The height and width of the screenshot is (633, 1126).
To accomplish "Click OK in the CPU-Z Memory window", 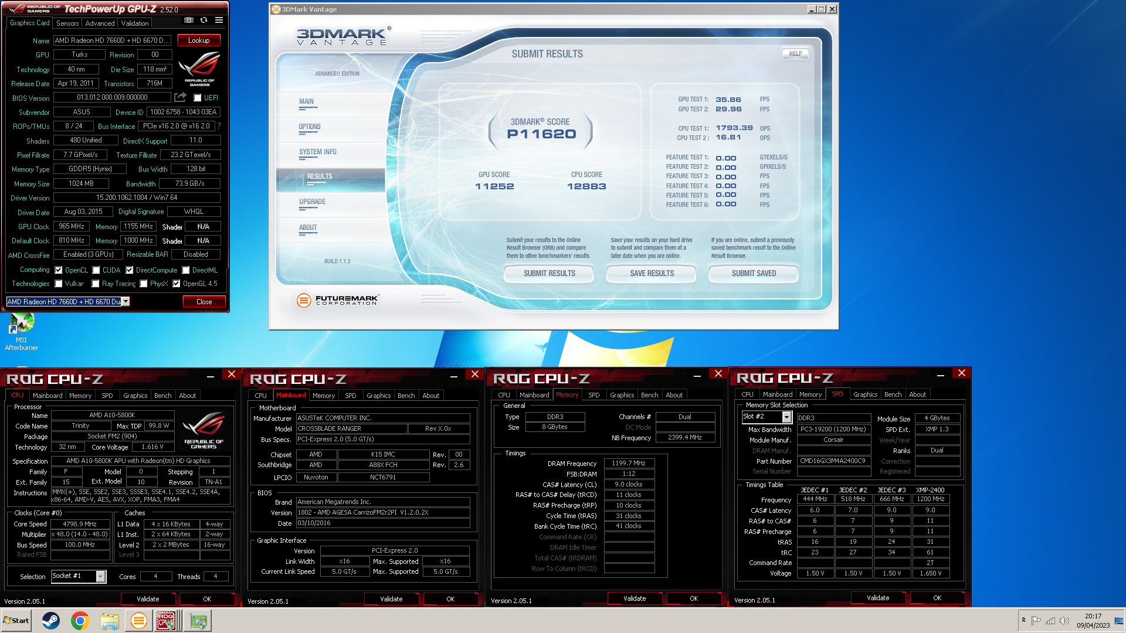I will (694, 599).
